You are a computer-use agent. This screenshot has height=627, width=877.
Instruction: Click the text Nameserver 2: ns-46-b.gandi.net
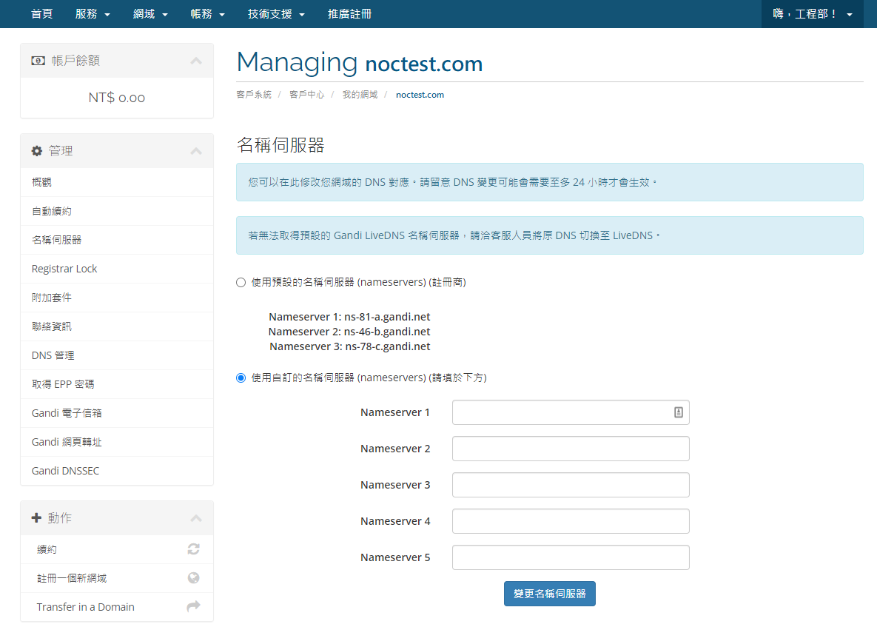click(349, 332)
